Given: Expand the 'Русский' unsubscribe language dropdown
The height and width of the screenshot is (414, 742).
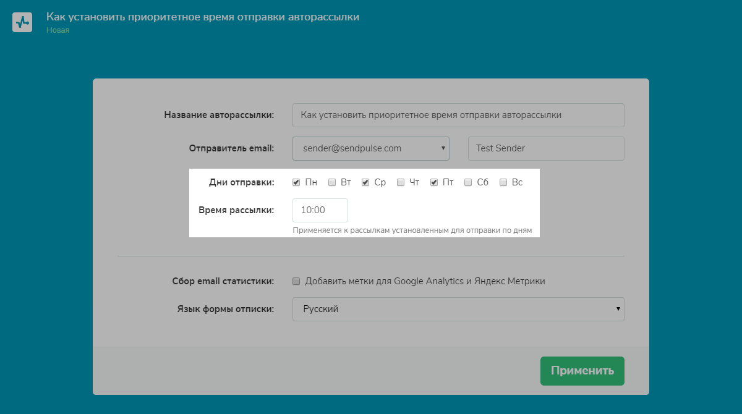Looking at the screenshot, I should (x=458, y=309).
